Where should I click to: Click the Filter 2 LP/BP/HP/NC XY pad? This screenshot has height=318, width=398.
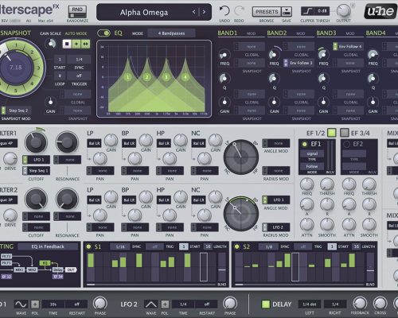(x=241, y=213)
